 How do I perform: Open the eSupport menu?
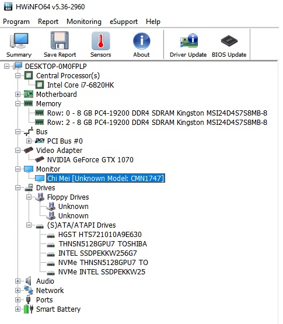124,22
